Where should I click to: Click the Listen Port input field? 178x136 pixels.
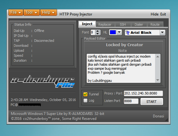click(131, 101)
